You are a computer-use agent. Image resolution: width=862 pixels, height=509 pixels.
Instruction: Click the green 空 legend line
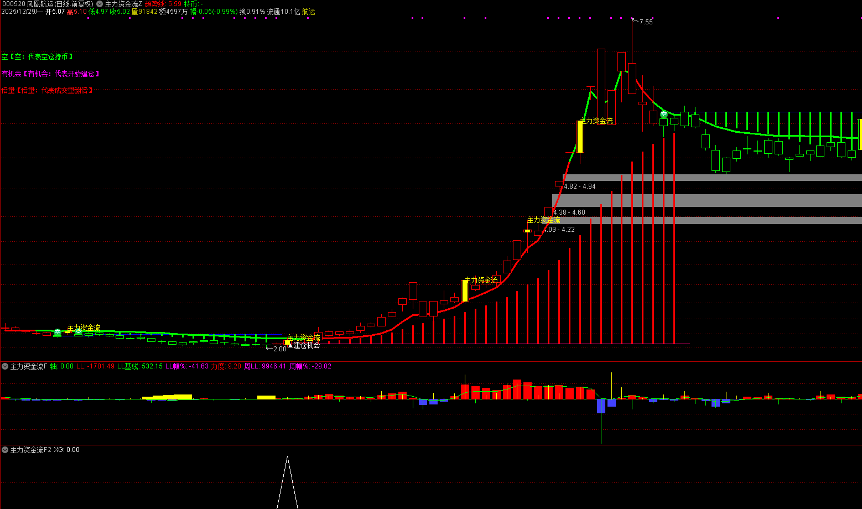37,56
